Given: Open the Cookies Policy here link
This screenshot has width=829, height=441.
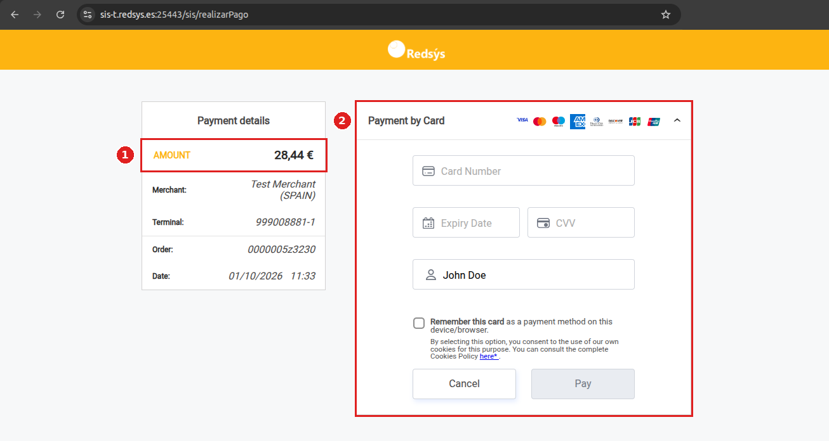Looking at the screenshot, I should click(x=488, y=357).
